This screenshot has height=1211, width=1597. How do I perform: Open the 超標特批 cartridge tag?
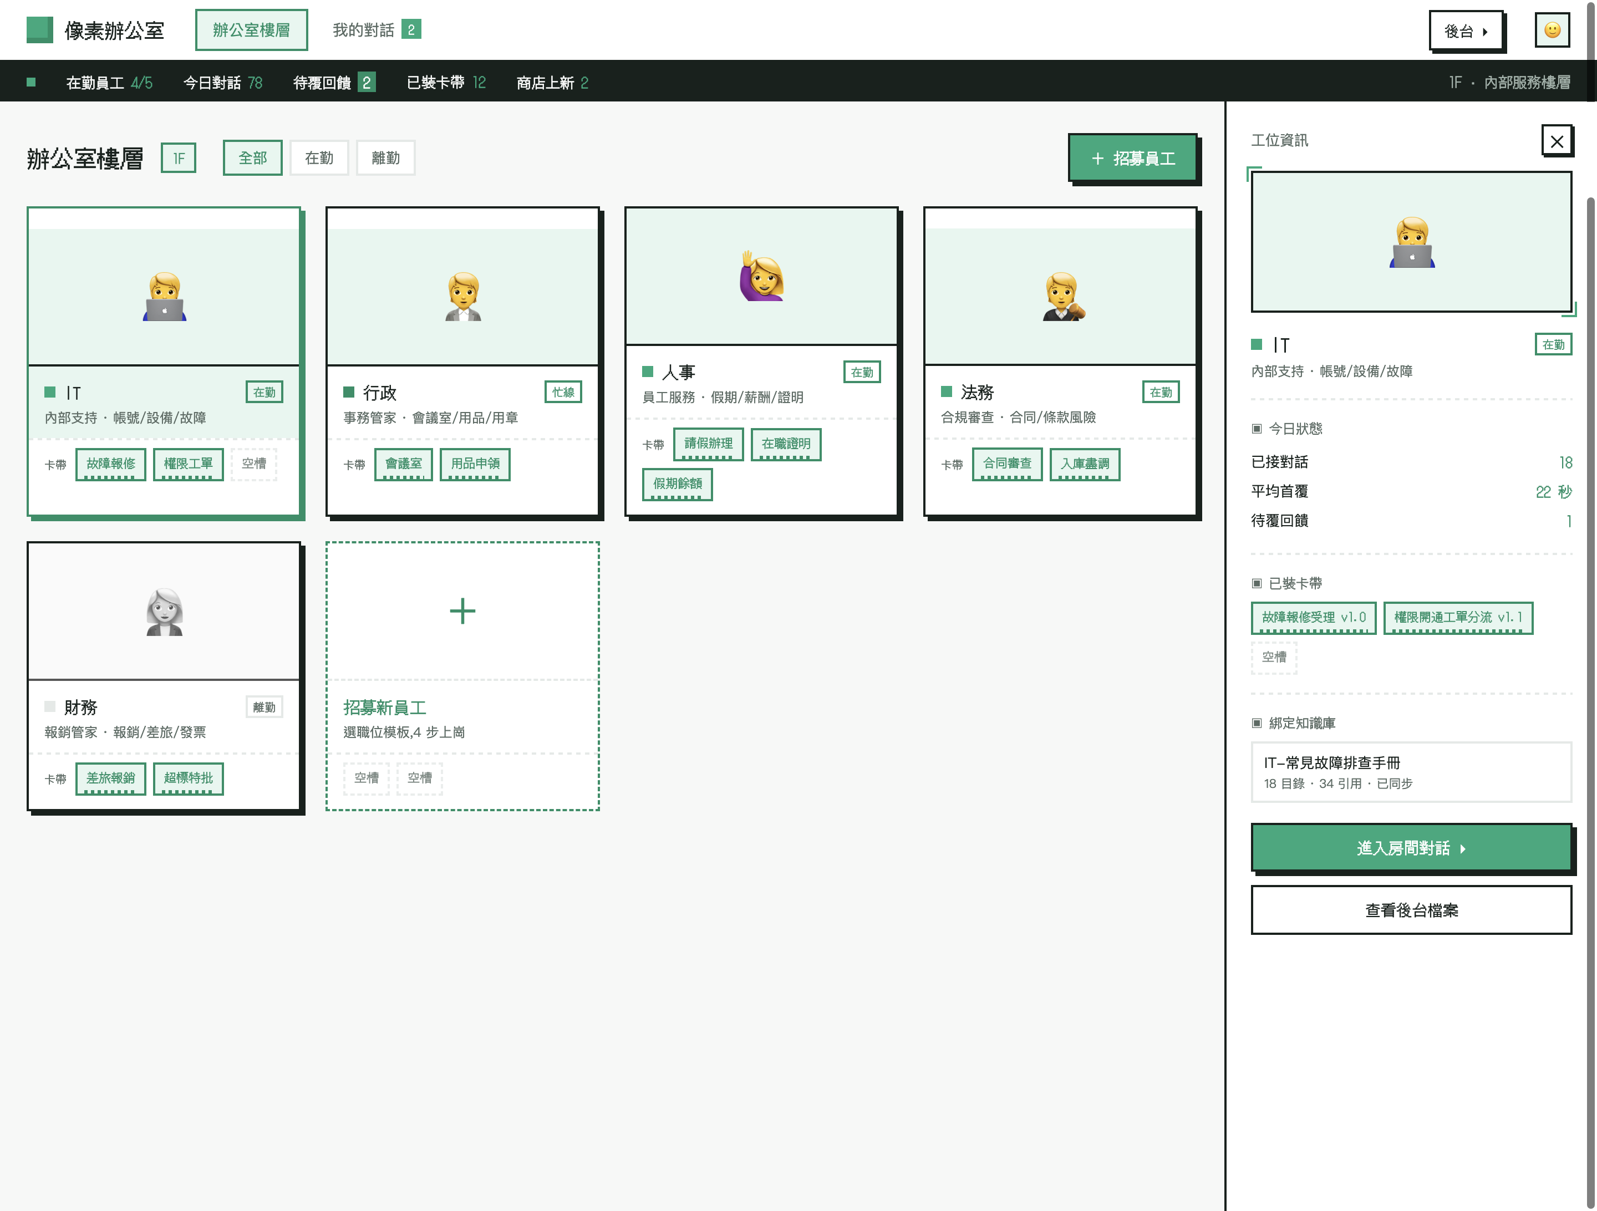[189, 778]
